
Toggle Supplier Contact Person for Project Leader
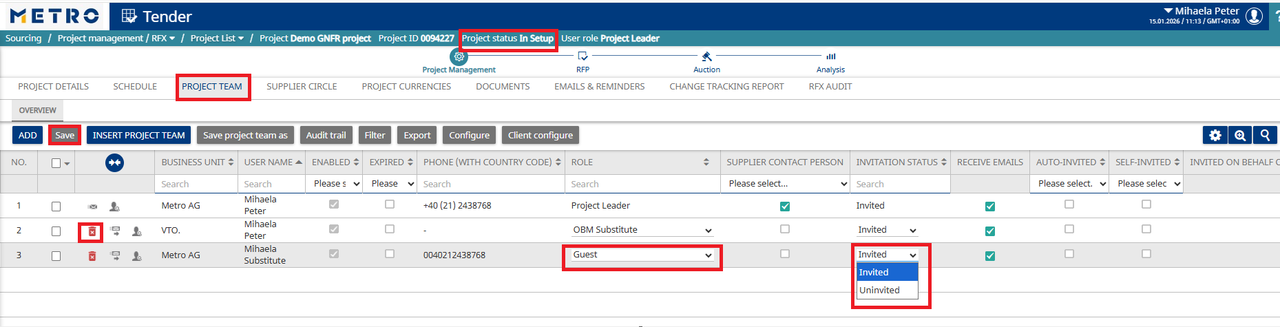785,207
